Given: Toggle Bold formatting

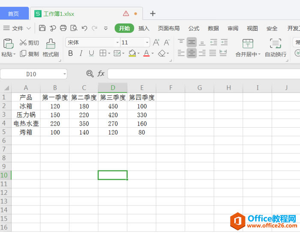Looking at the screenshot, I should tap(70, 53).
